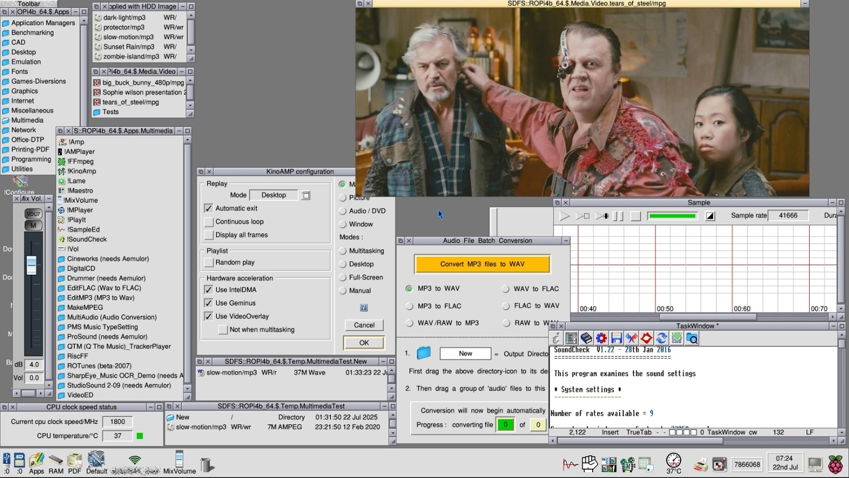This screenshot has width=849, height=478.
Task: Click the VDU7 button in Mix Vol window
Action: coord(33,214)
